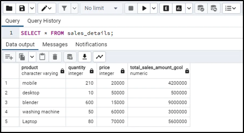Run the query with the Execute button
The height and width of the screenshot is (133, 244).
tap(144, 8)
